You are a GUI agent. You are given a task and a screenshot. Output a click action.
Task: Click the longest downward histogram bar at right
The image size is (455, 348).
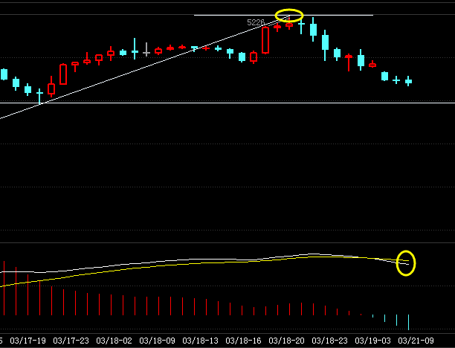(409, 321)
